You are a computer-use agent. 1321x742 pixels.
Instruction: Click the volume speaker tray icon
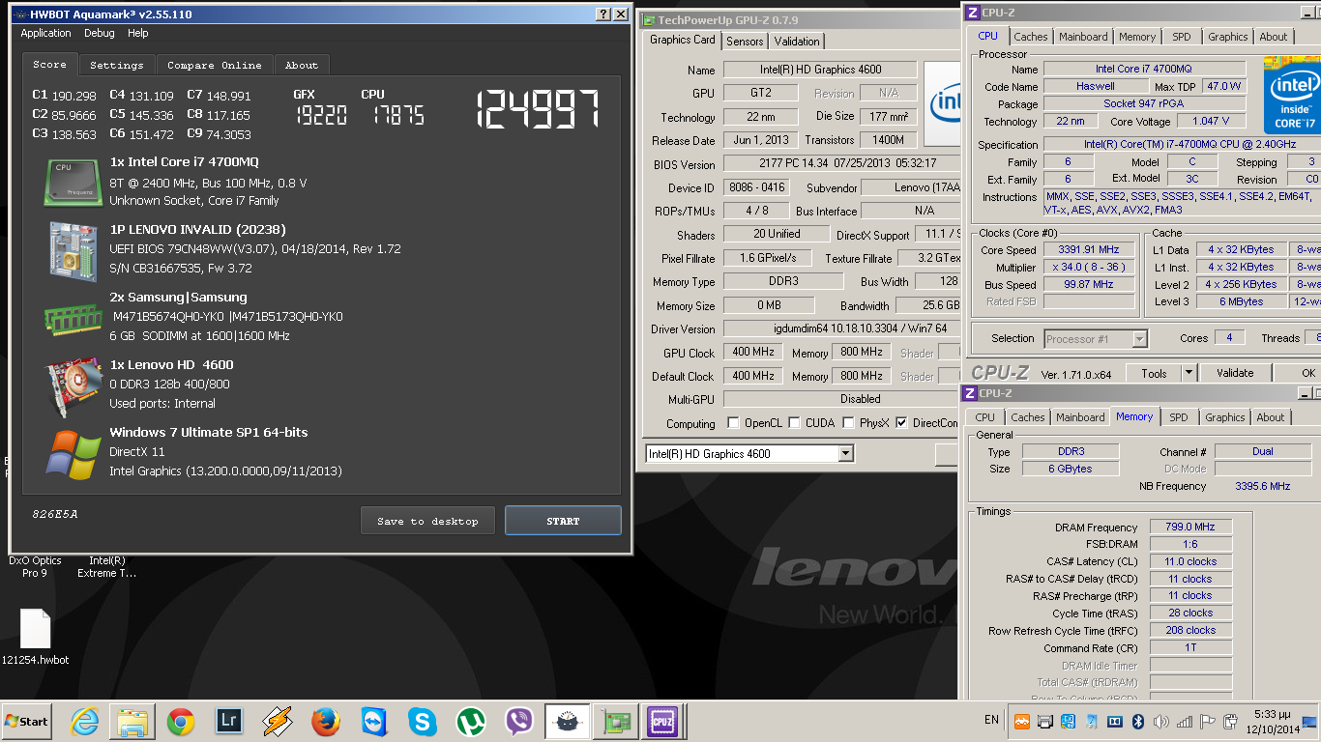click(x=1160, y=722)
